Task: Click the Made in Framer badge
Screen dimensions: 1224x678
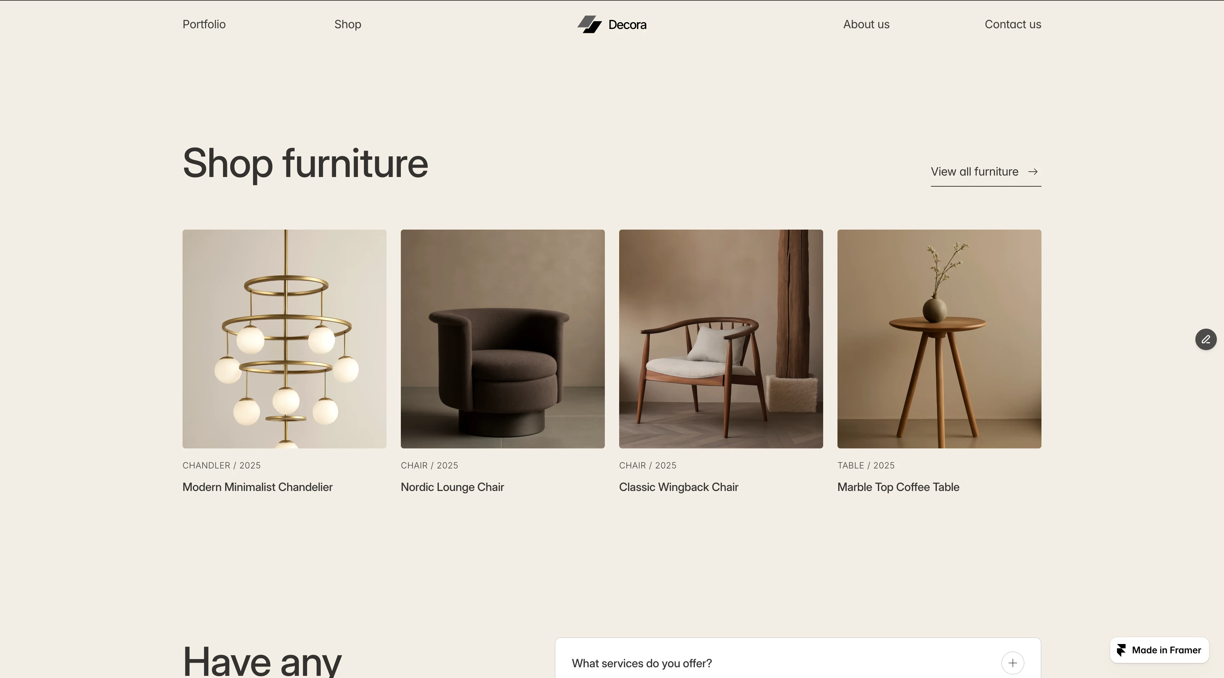Action: click(1159, 650)
